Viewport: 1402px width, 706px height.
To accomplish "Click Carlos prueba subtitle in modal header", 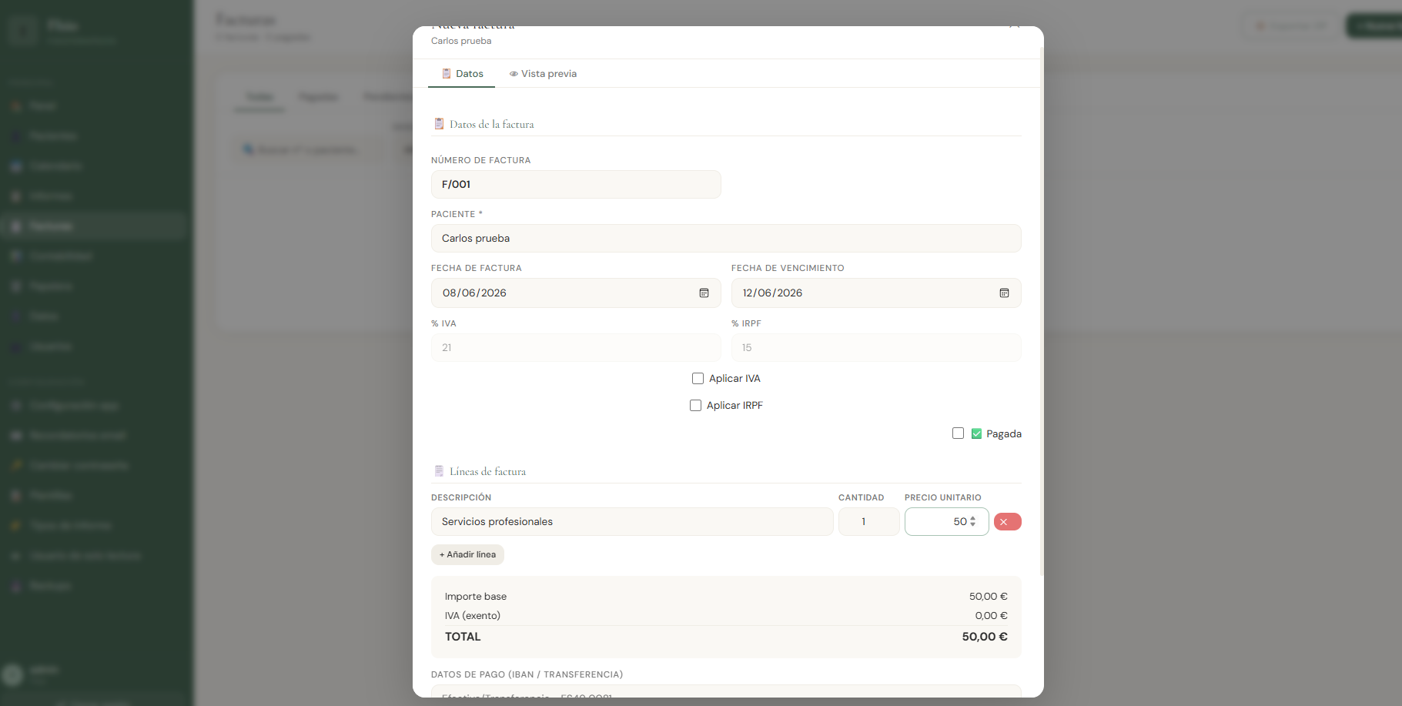I will click(461, 41).
